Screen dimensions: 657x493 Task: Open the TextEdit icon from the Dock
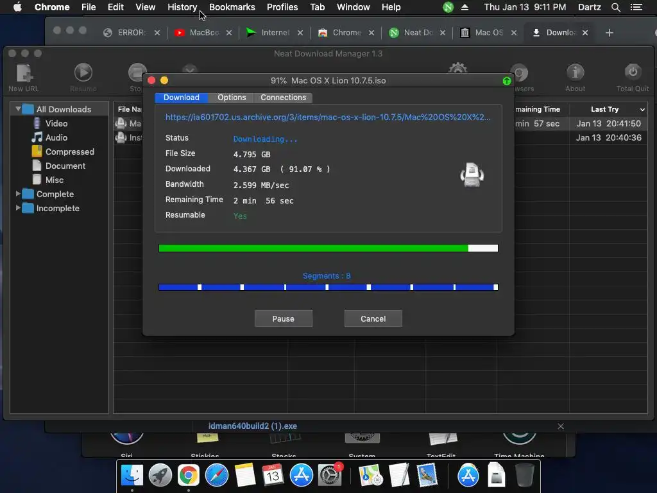click(398, 475)
